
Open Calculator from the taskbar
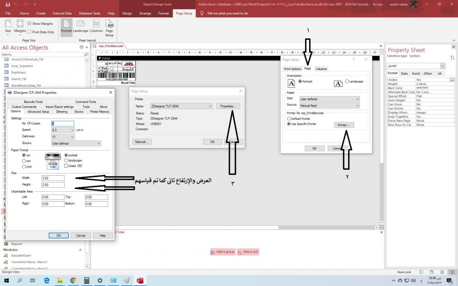pyautogui.click(x=87, y=281)
